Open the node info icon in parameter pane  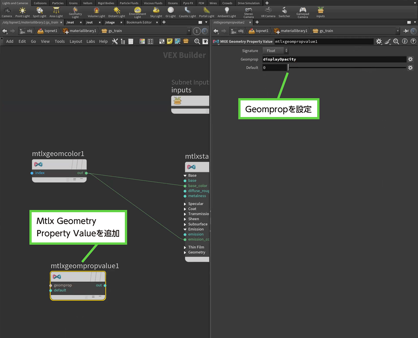coord(404,41)
